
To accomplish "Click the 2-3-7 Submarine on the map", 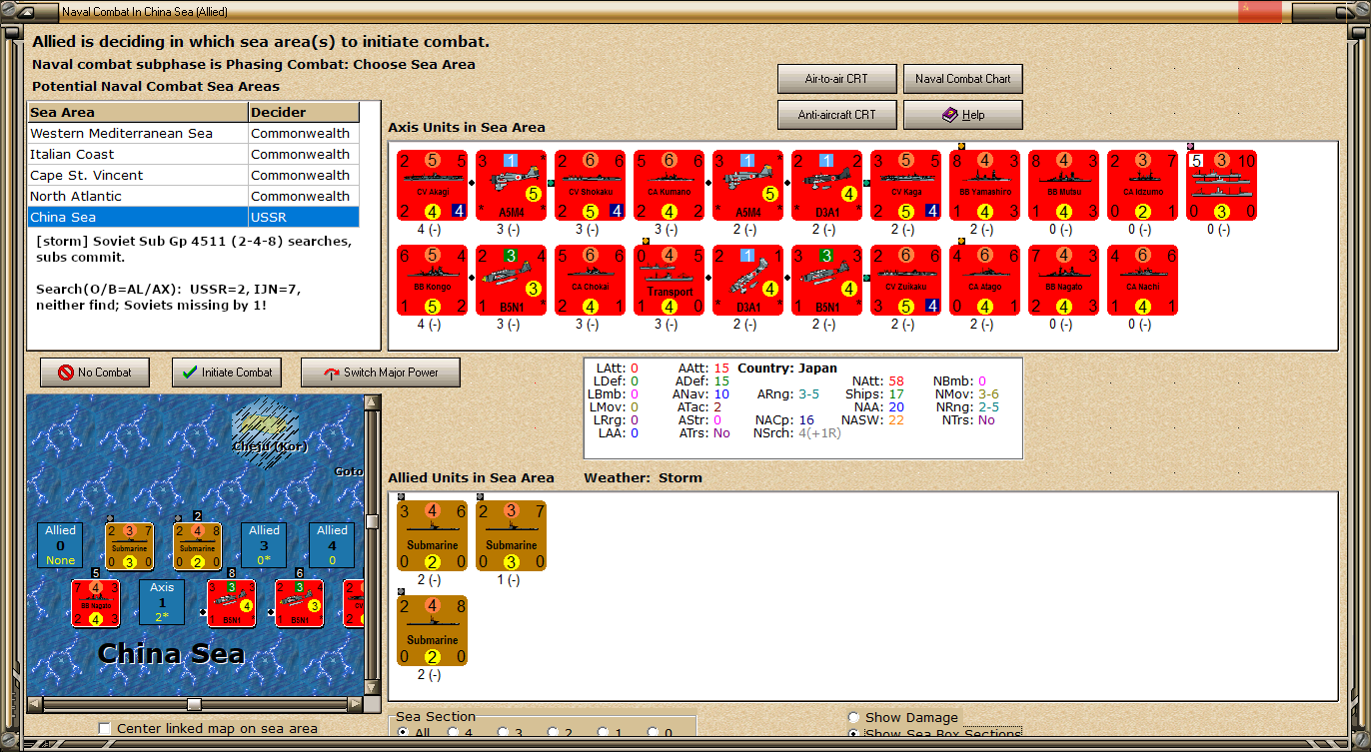I will pyautogui.click(x=130, y=546).
